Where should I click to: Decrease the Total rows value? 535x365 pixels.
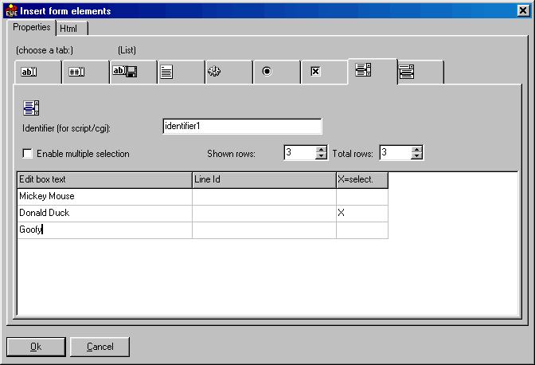(416, 157)
